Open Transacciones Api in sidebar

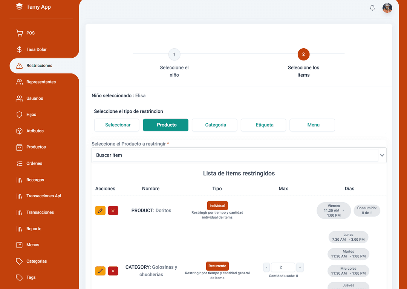[x=43, y=196]
